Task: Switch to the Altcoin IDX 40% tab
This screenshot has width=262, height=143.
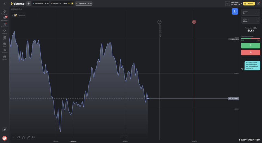Action: tap(40, 4)
